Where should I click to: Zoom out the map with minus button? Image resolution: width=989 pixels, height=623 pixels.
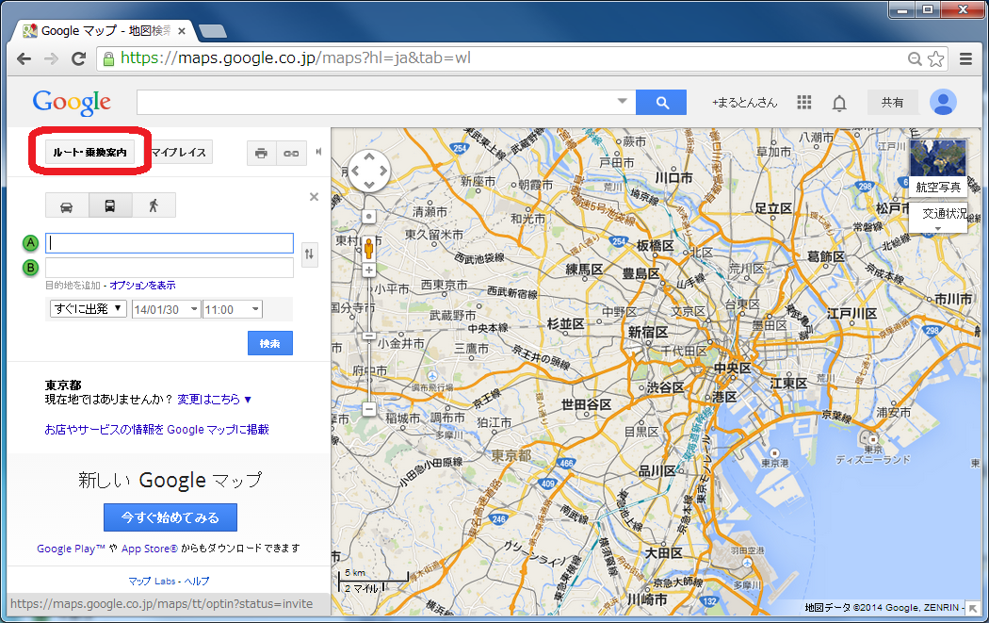[x=369, y=410]
